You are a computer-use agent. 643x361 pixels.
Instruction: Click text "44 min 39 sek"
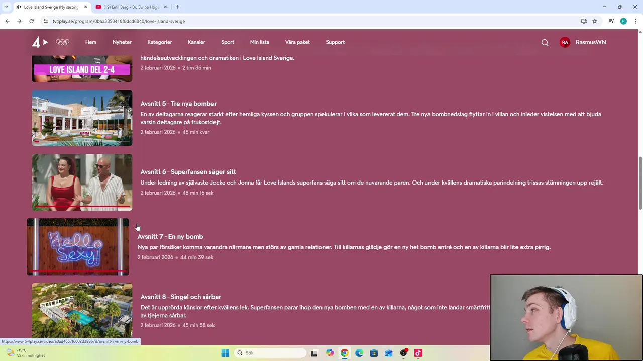click(197, 257)
